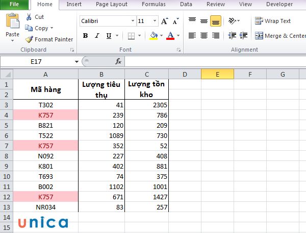
Task: Select cell with value 2305
Action: (x=146, y=105)
